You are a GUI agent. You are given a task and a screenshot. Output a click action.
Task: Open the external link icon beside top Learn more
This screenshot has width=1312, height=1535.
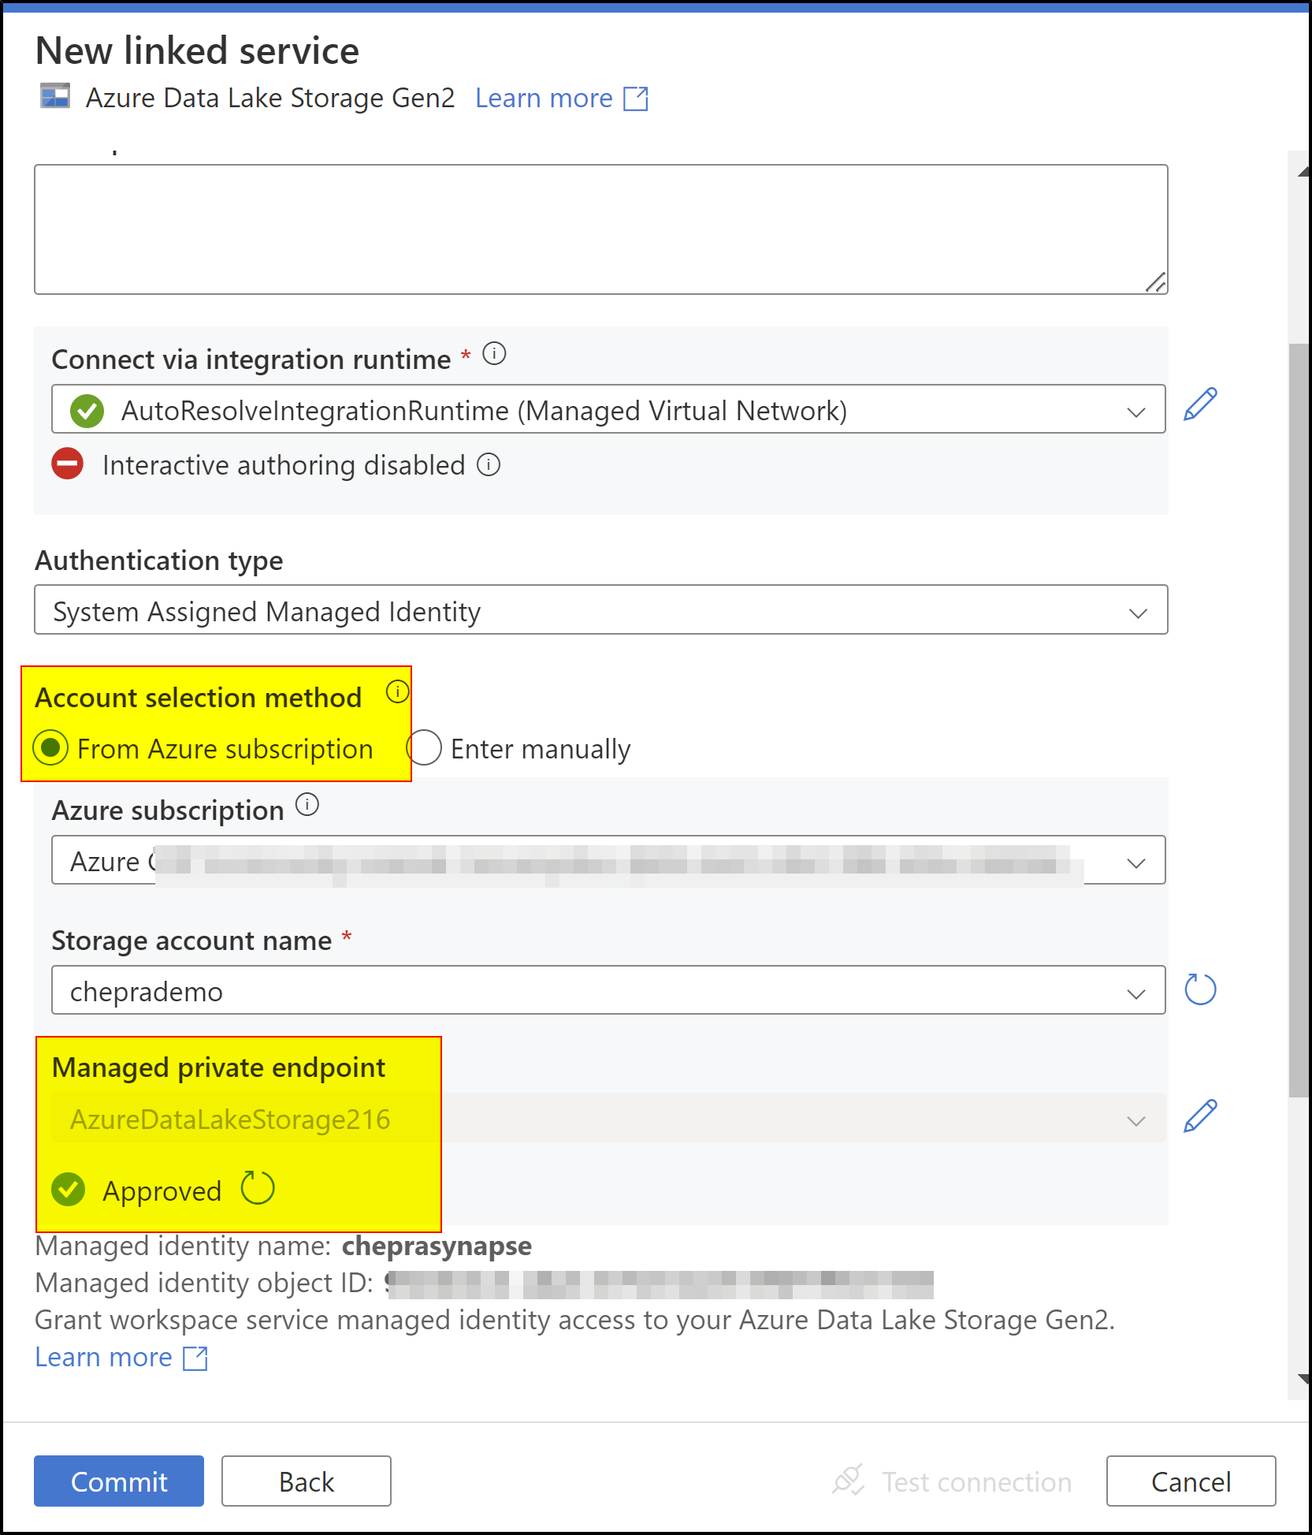[636, 99]
